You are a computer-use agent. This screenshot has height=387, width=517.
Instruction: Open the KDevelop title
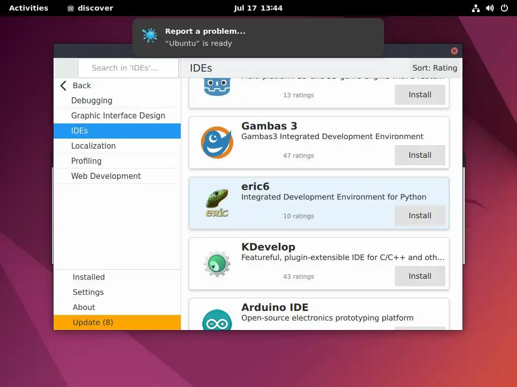[x=268, y=247]
